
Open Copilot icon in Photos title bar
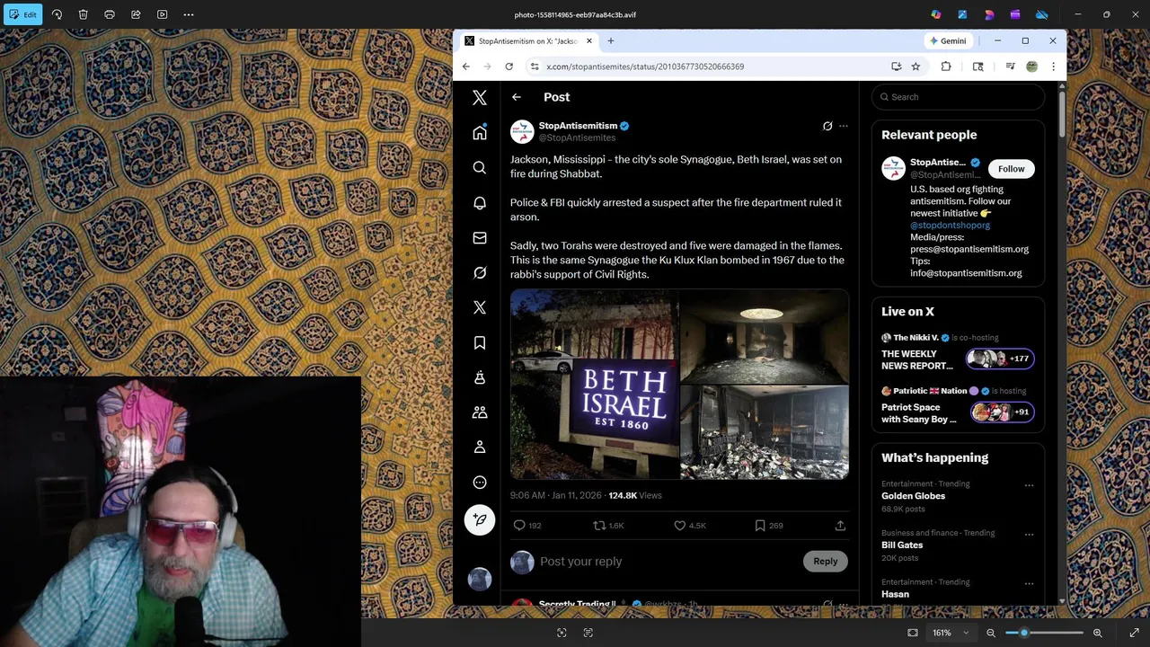(x=936, y=14)
